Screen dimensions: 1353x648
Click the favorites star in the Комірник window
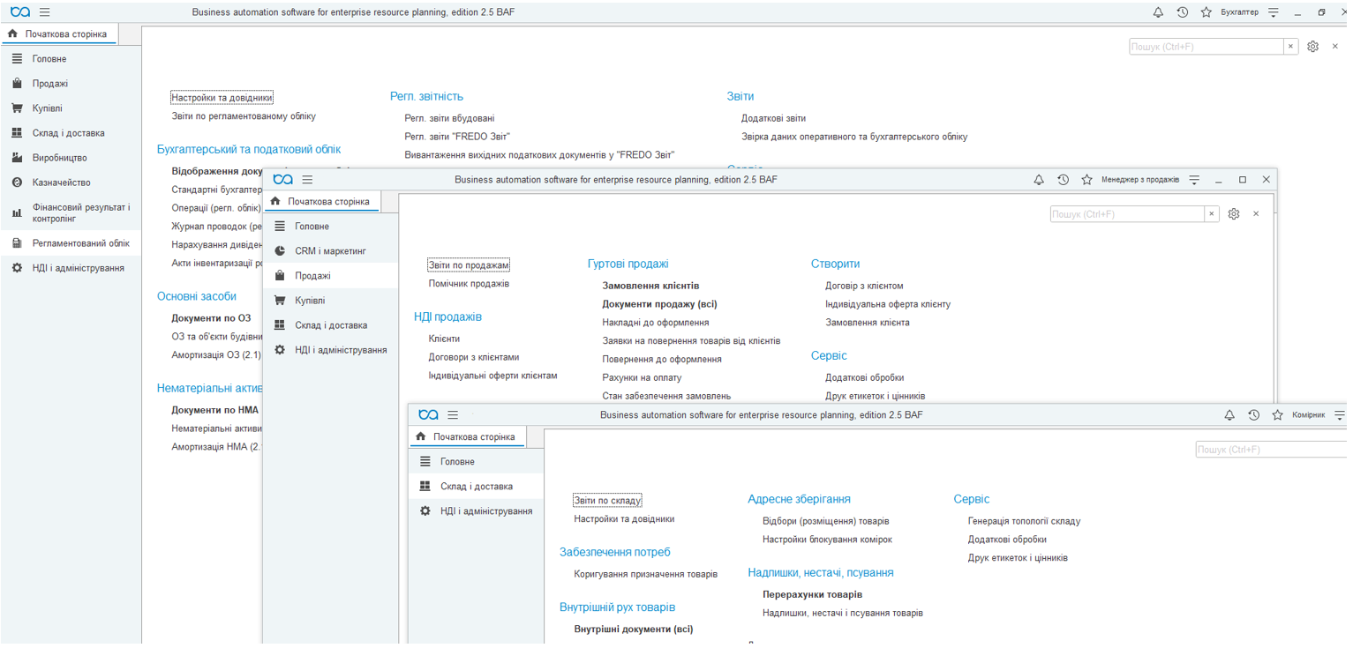1277,415
